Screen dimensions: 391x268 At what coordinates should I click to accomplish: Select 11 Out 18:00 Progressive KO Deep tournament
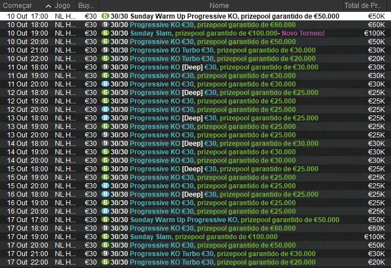click(195, 67)
